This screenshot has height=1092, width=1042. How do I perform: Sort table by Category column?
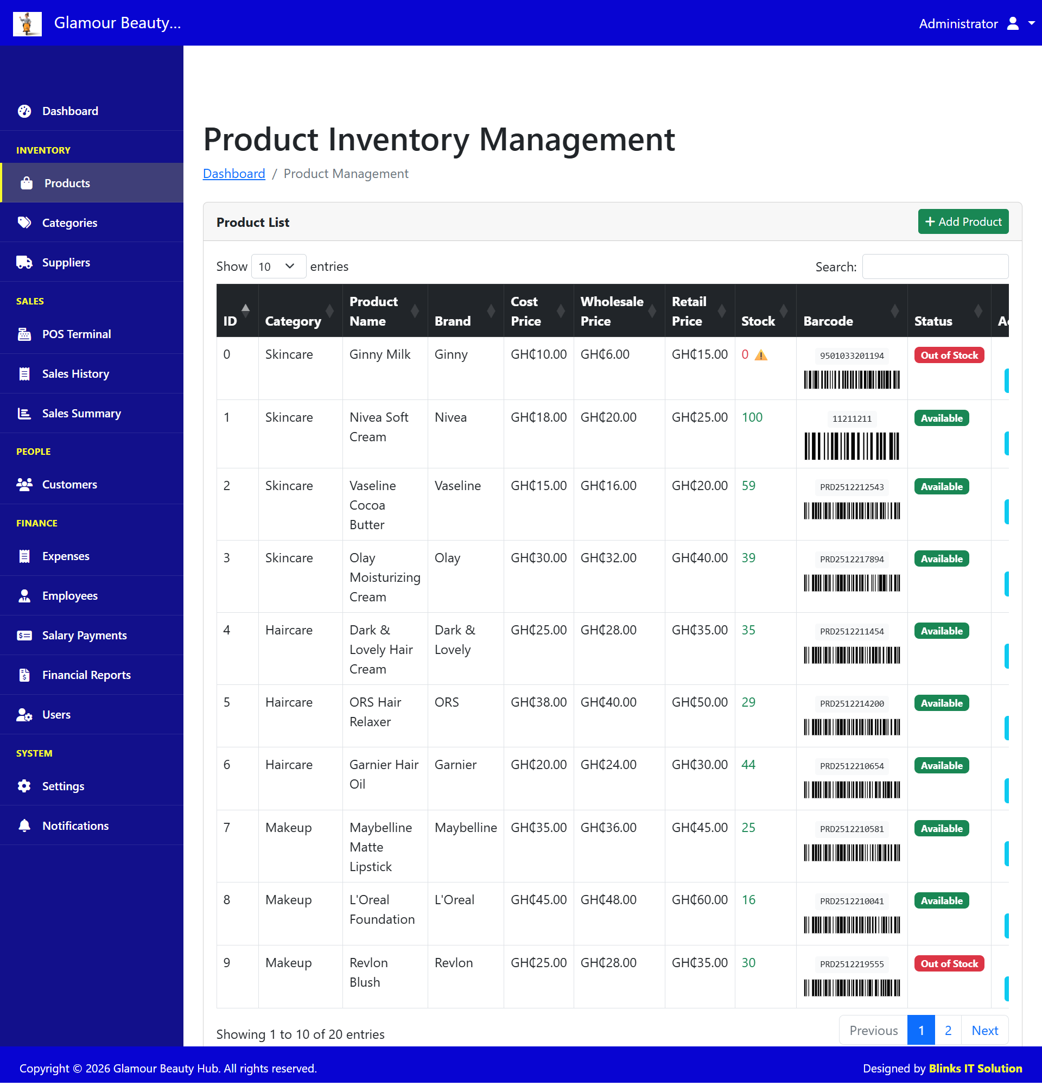(x=300, y=311)
